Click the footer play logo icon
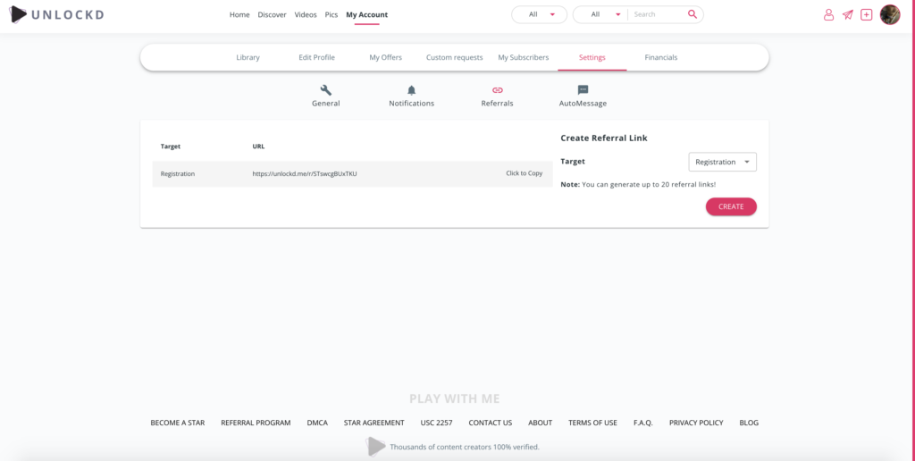Viewport: 915px width, 461px height. pos(376,447)
